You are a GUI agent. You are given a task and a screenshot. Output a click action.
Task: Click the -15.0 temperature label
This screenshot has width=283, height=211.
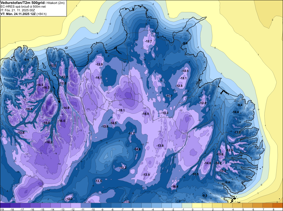click(46, 123)
